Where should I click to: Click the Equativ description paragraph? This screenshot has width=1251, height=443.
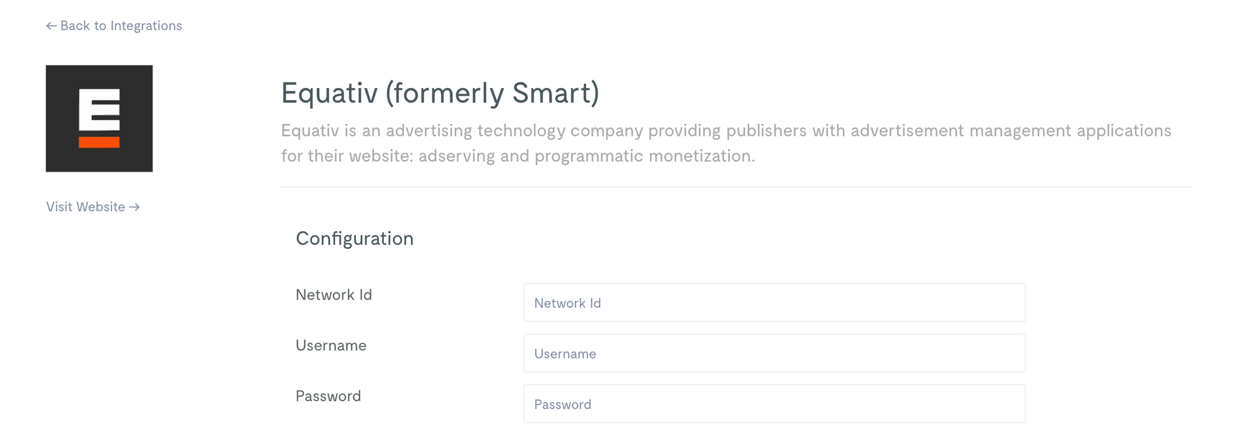tap(726, 143)
